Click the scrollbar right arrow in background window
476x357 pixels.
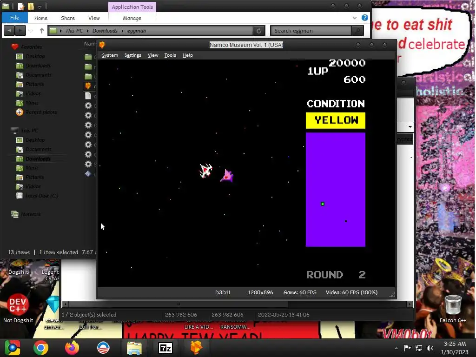[410, 304]
